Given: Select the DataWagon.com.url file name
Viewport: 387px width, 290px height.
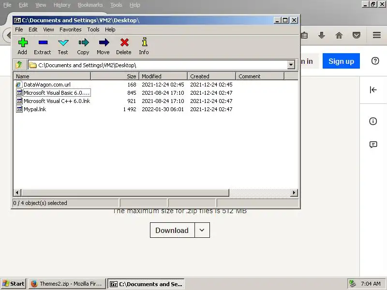Looking at the screenshot, I should 47,85.
